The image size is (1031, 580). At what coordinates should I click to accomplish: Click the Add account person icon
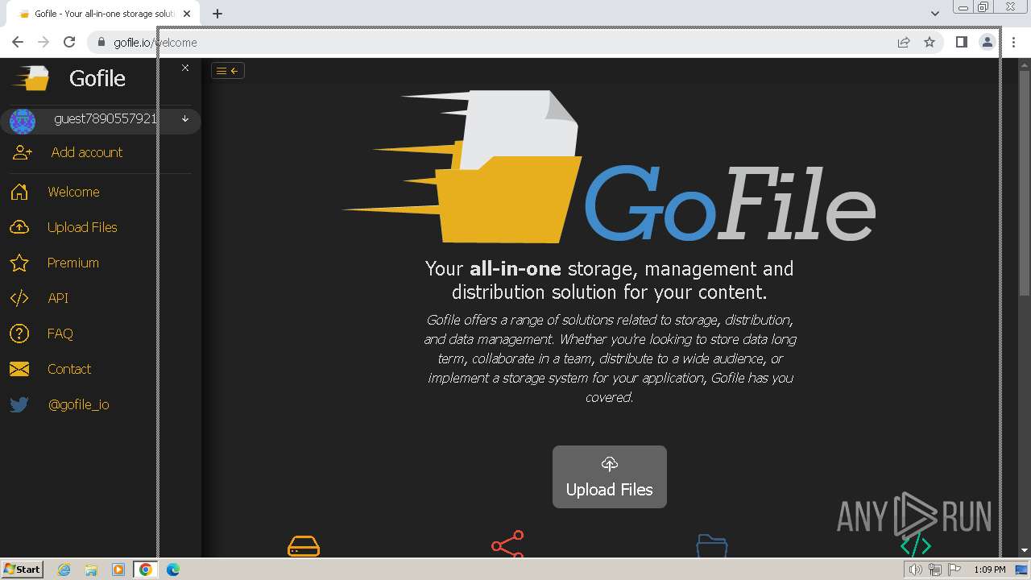click(23, 152)
